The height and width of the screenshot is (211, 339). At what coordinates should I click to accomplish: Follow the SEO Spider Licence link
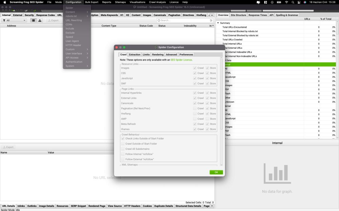181,60
